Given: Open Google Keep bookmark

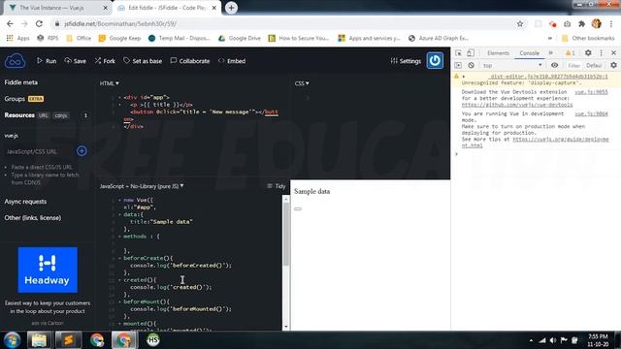Looking at the screenshot, I should pos(119,38).
